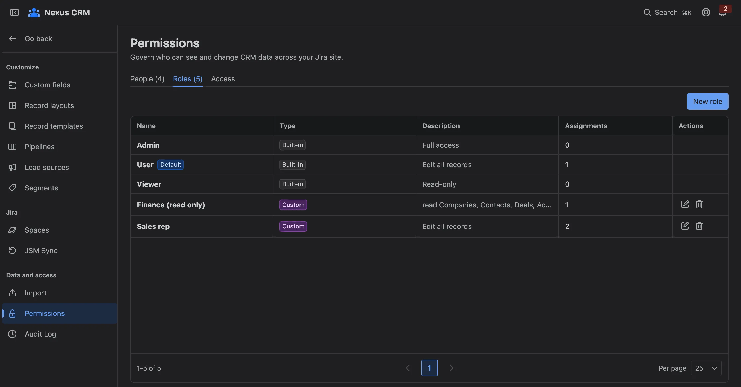
Task: Open the Per page 25 dropdown
Action: click(706, 368)
